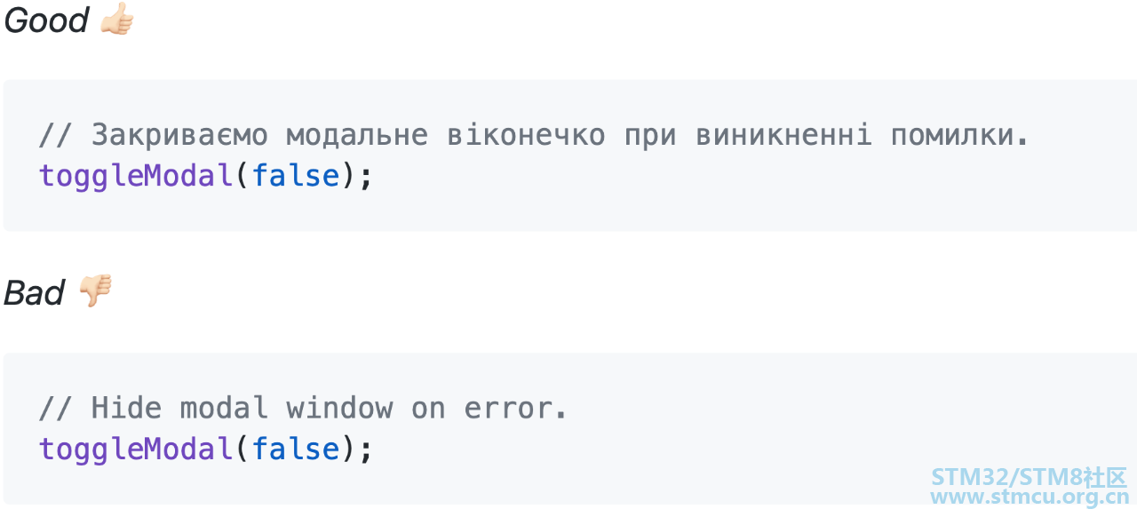Click the semicolon ending the Good code line
This screenshot has height=517, width=1137.
[x=366, y=177]
